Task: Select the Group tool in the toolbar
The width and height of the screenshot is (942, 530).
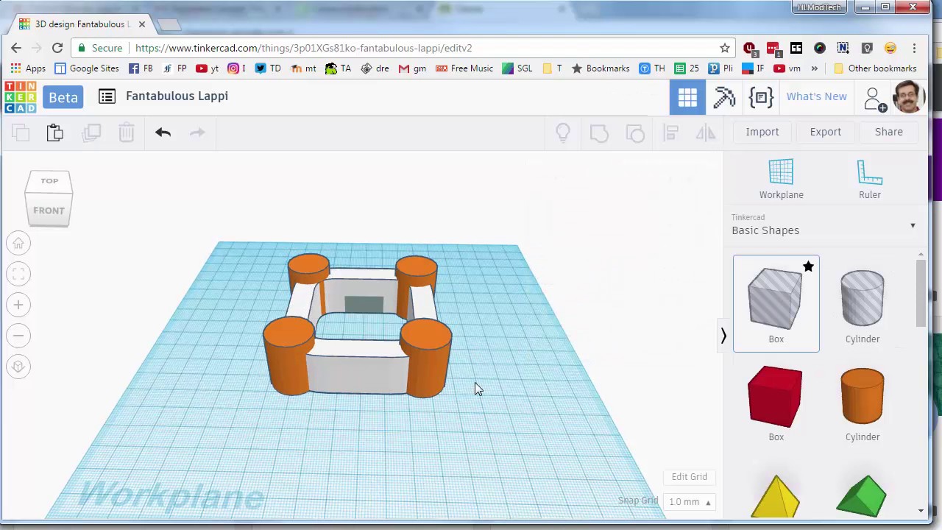Action: tap(598, 132)
